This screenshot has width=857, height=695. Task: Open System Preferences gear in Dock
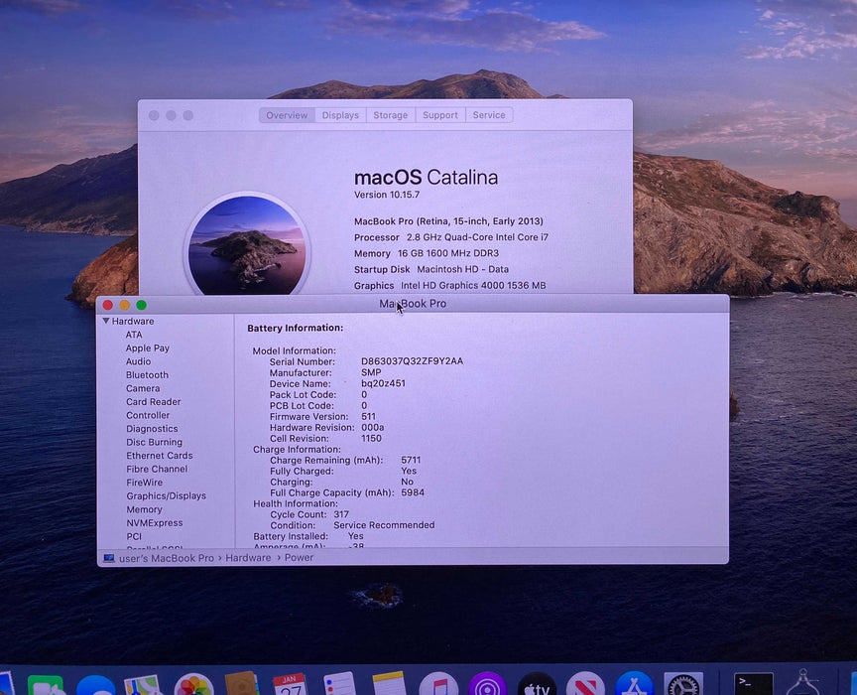click(x=683, y=684)
